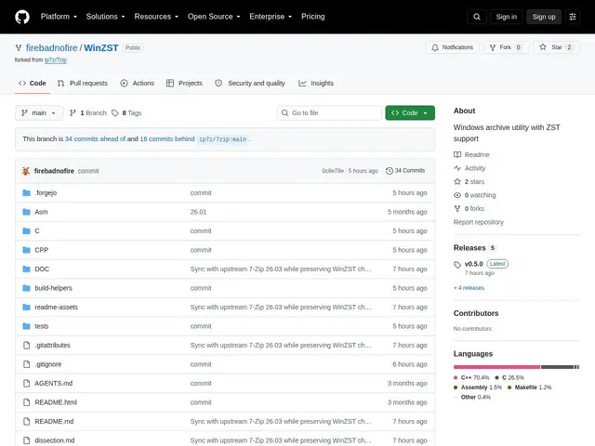The height and width of the screenshot is (446, 595).
Task: Expand the Open Source menu
Action: tap(214, 17)
